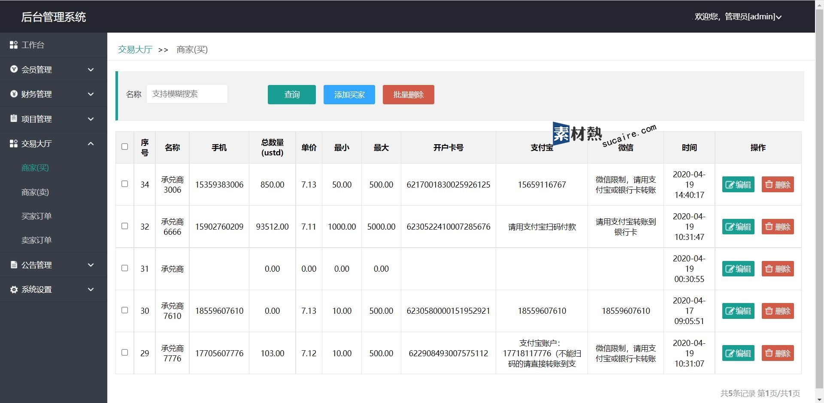Click phone number 15902760209

coord(219,227)
